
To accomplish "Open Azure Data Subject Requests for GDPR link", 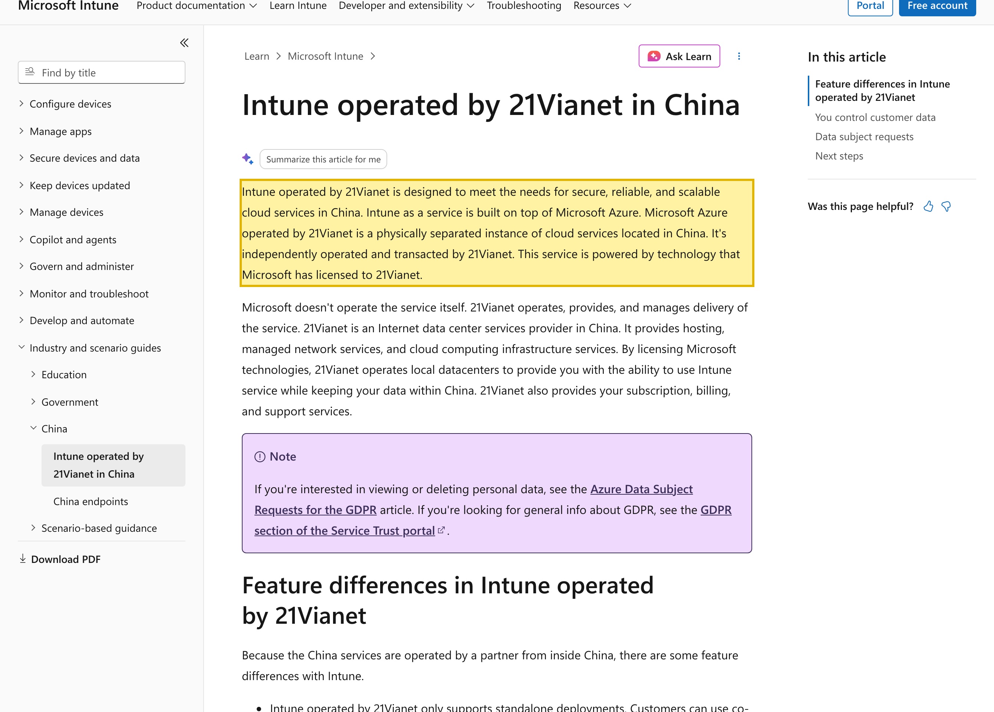I will pyautogui.click(x=641, y=489).
